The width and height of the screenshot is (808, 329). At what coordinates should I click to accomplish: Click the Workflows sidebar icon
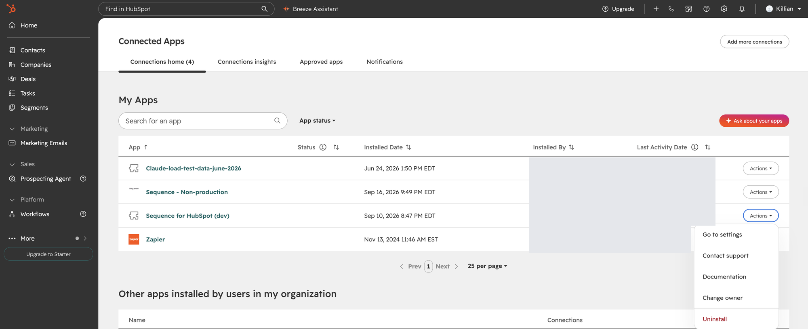[x=12, y=214]
